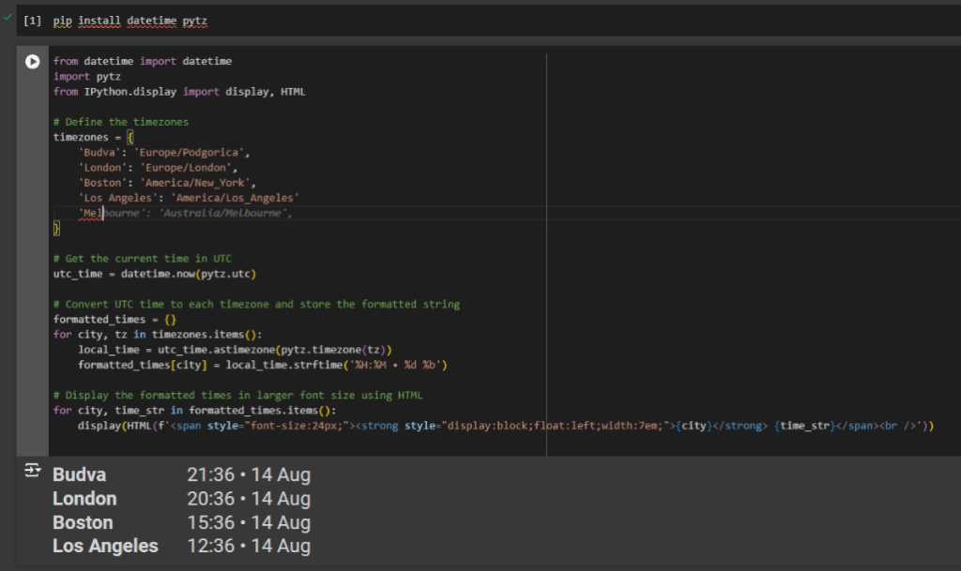Viewport: 961px width, 571px height.
Task: Click Los Angeles in the output list
Action: click(x=106, y=546)
